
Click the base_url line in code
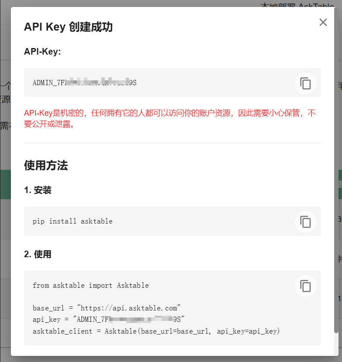(x=107, y=308)
